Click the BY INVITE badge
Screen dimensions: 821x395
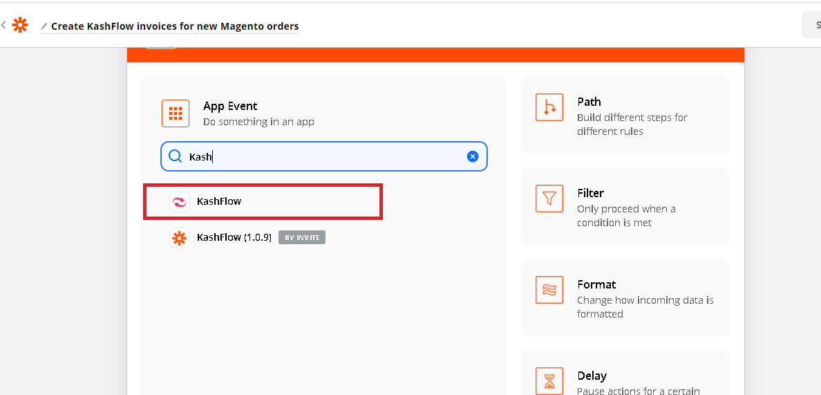[301, 237]
